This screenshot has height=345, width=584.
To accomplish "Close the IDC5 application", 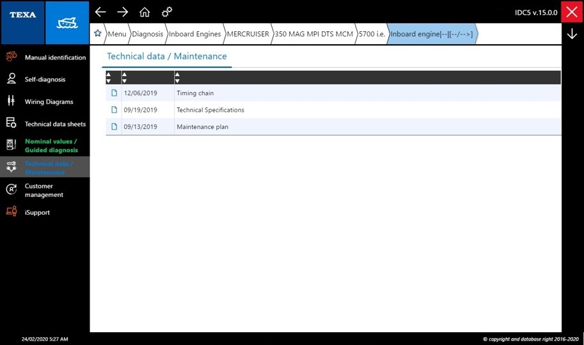I will (572, 12).
